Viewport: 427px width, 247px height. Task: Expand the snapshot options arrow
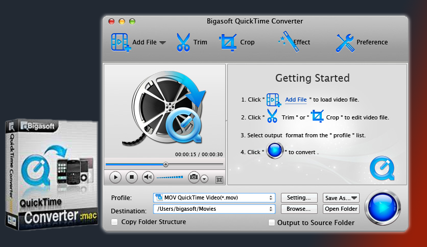click(x=204, y=179)
